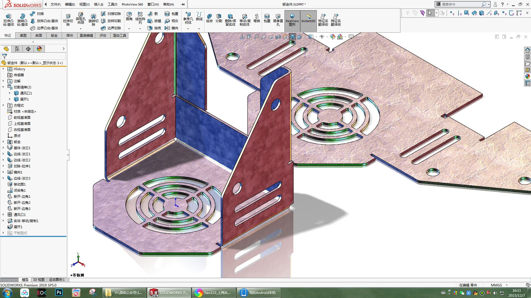
Task: Switch to the 草图 sketch tab
Action: point(23,35)
